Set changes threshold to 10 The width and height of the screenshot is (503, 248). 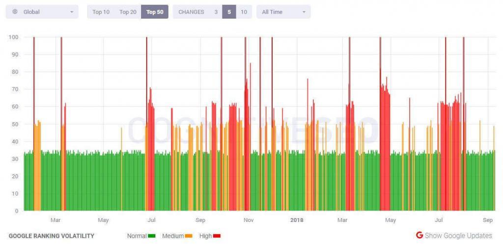[244, 12]
